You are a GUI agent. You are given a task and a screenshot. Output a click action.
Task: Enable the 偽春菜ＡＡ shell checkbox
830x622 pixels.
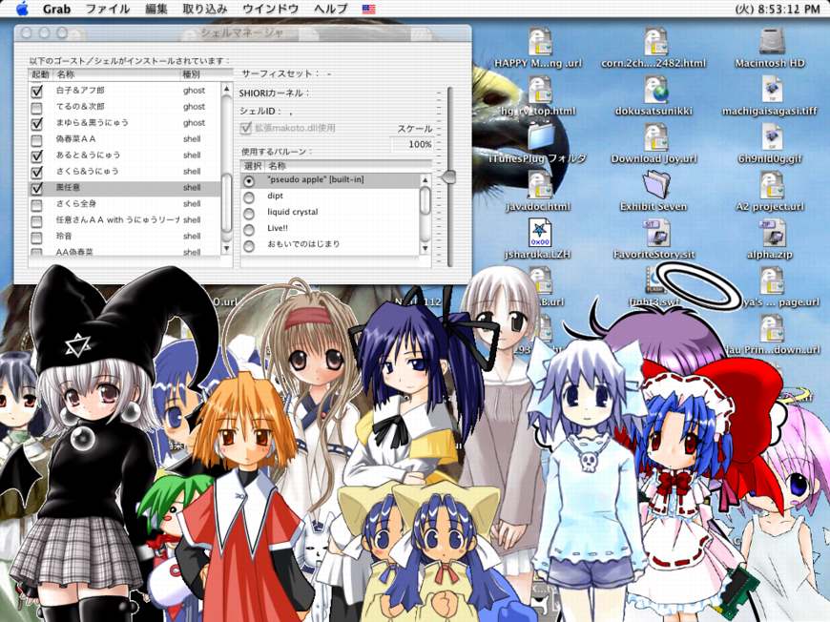click(36, 139)
